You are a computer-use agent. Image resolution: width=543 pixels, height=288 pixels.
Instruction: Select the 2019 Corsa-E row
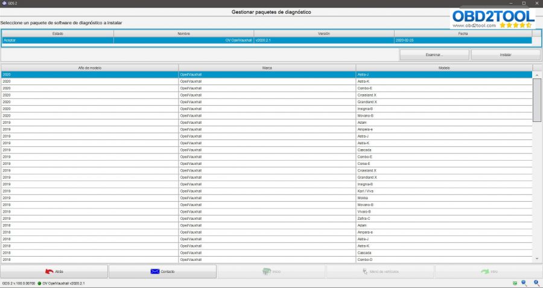tap(267, 164)
